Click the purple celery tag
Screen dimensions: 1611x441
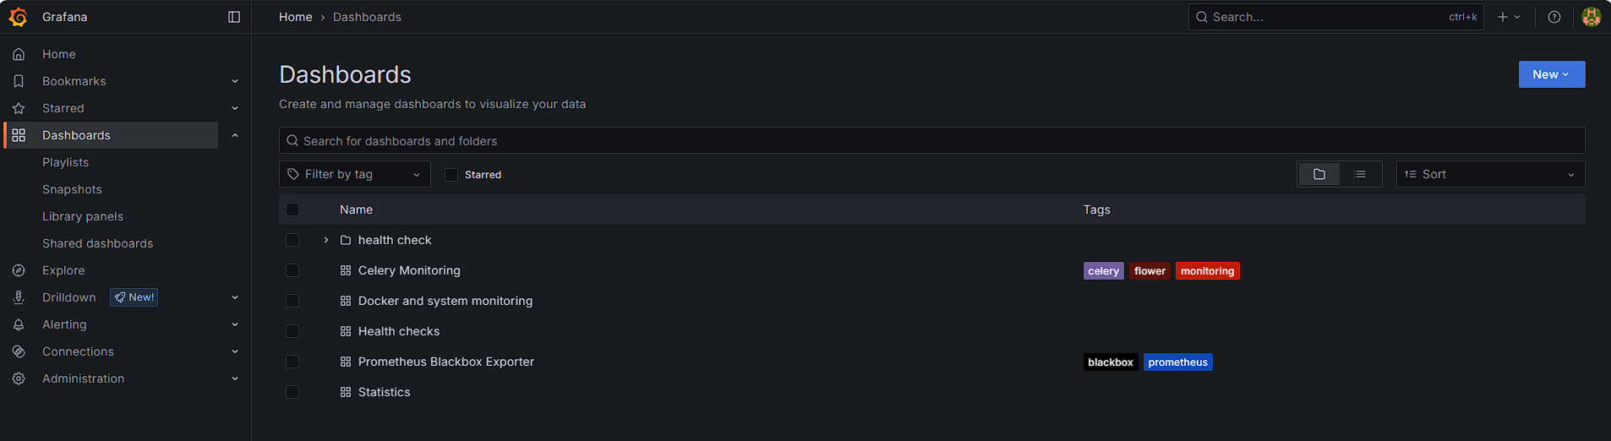tap(1103, 271)
